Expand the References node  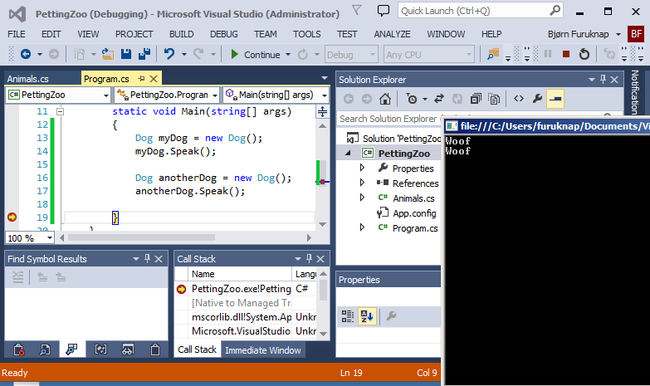(x=362, y=183)
